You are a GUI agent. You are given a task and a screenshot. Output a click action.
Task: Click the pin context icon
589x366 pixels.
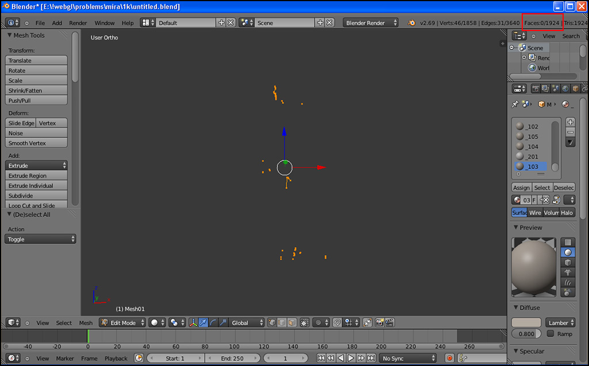515,105
